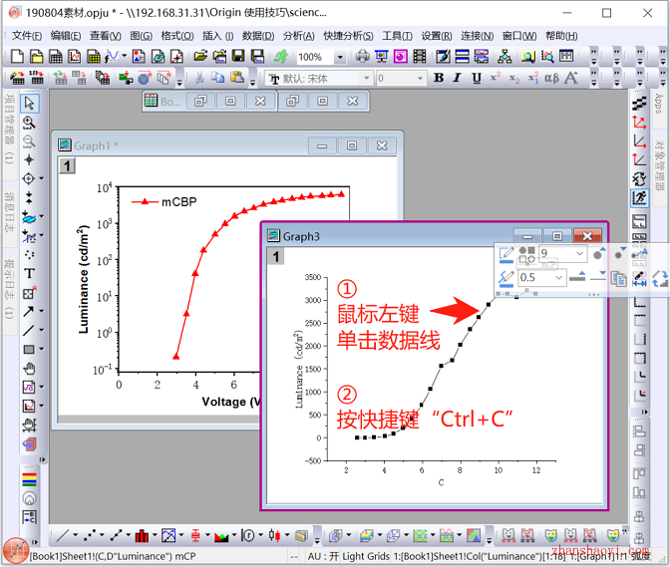Expand the Column plot type dropdown arrow
Screen dimensions: 670x567
pos(155,534)
